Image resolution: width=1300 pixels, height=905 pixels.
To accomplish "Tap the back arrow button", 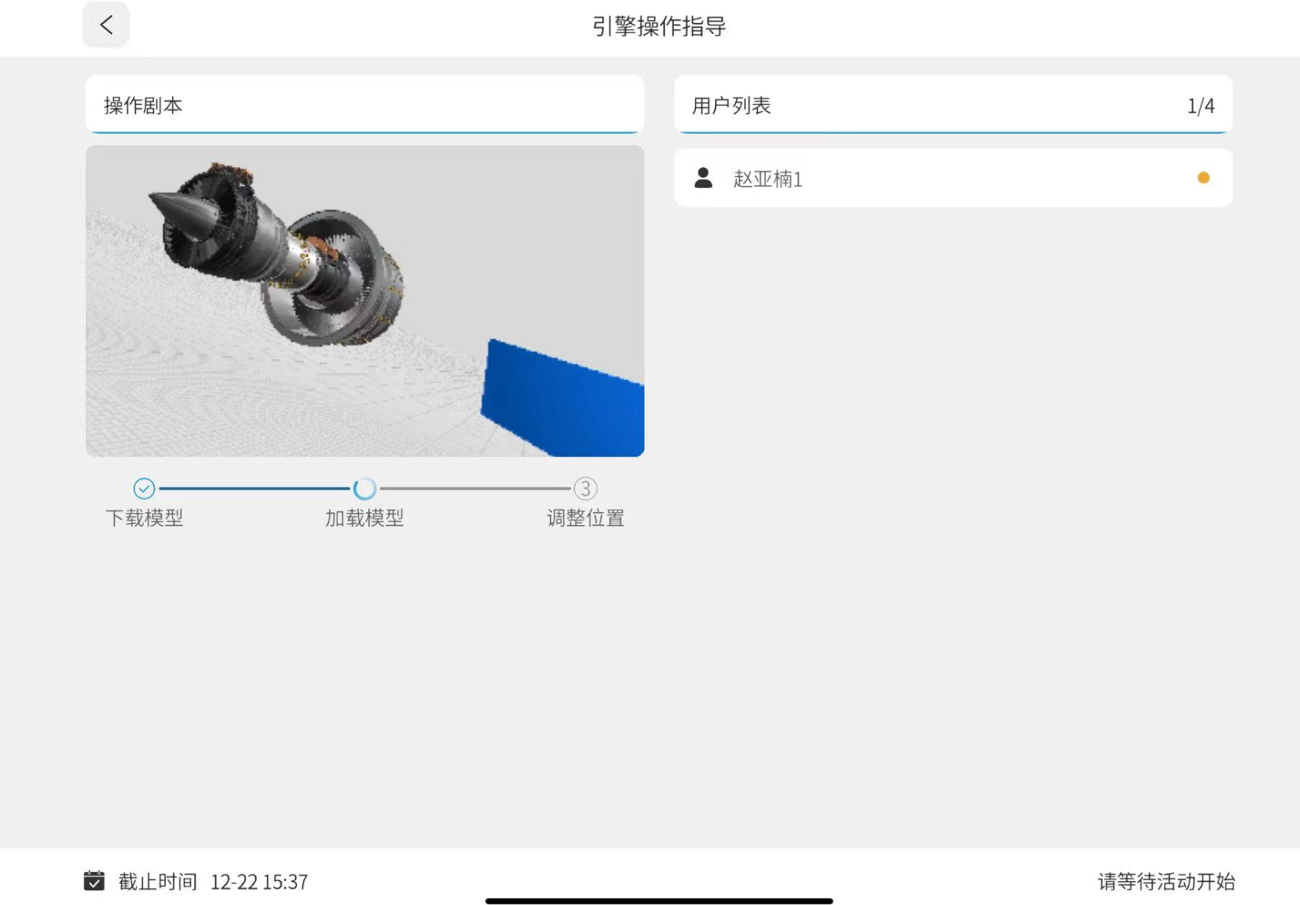I will click(106, 26).
